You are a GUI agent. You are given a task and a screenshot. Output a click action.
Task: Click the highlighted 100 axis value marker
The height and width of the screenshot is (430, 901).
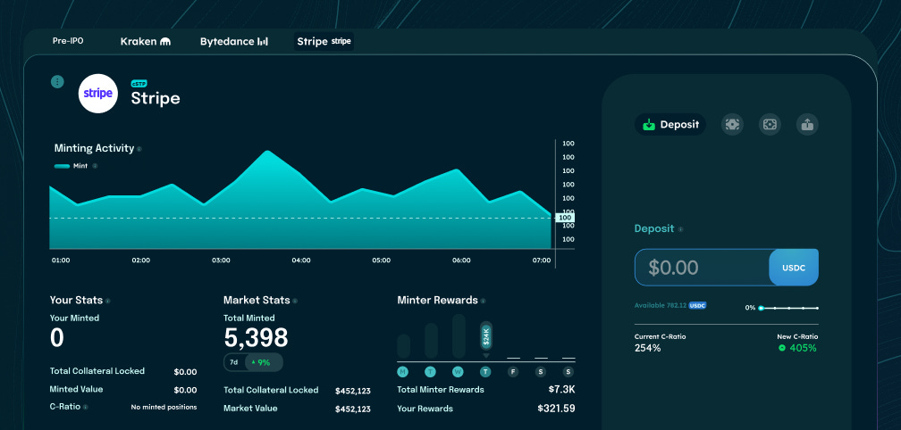pos(565,218)
